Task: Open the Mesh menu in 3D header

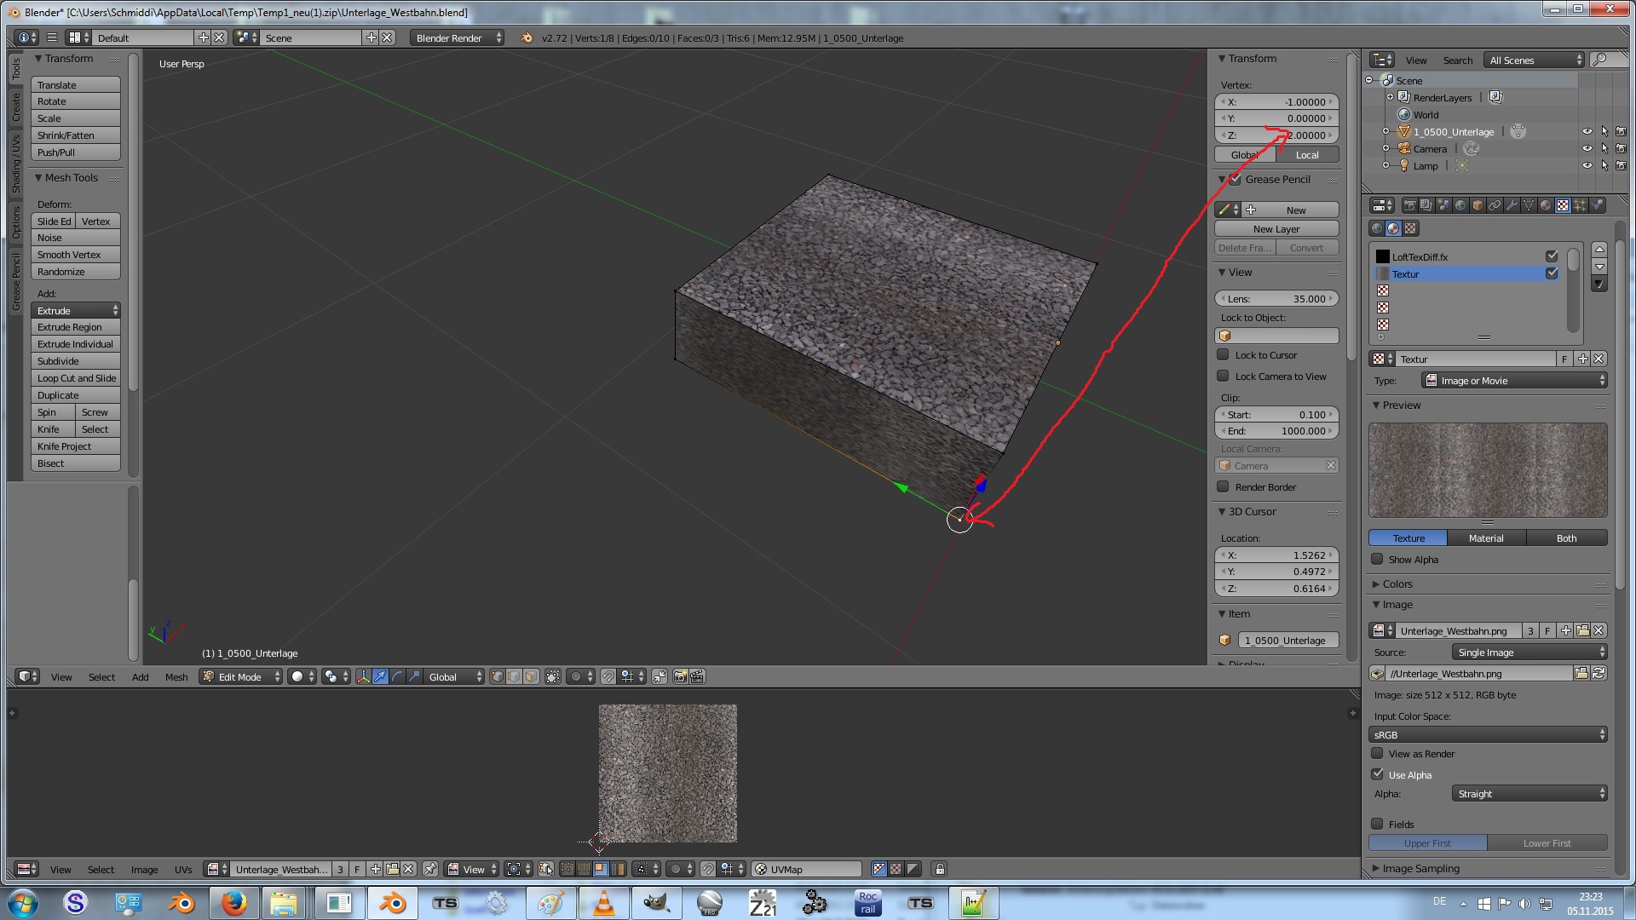Action: pyautogui.click(x=176, y=677)
